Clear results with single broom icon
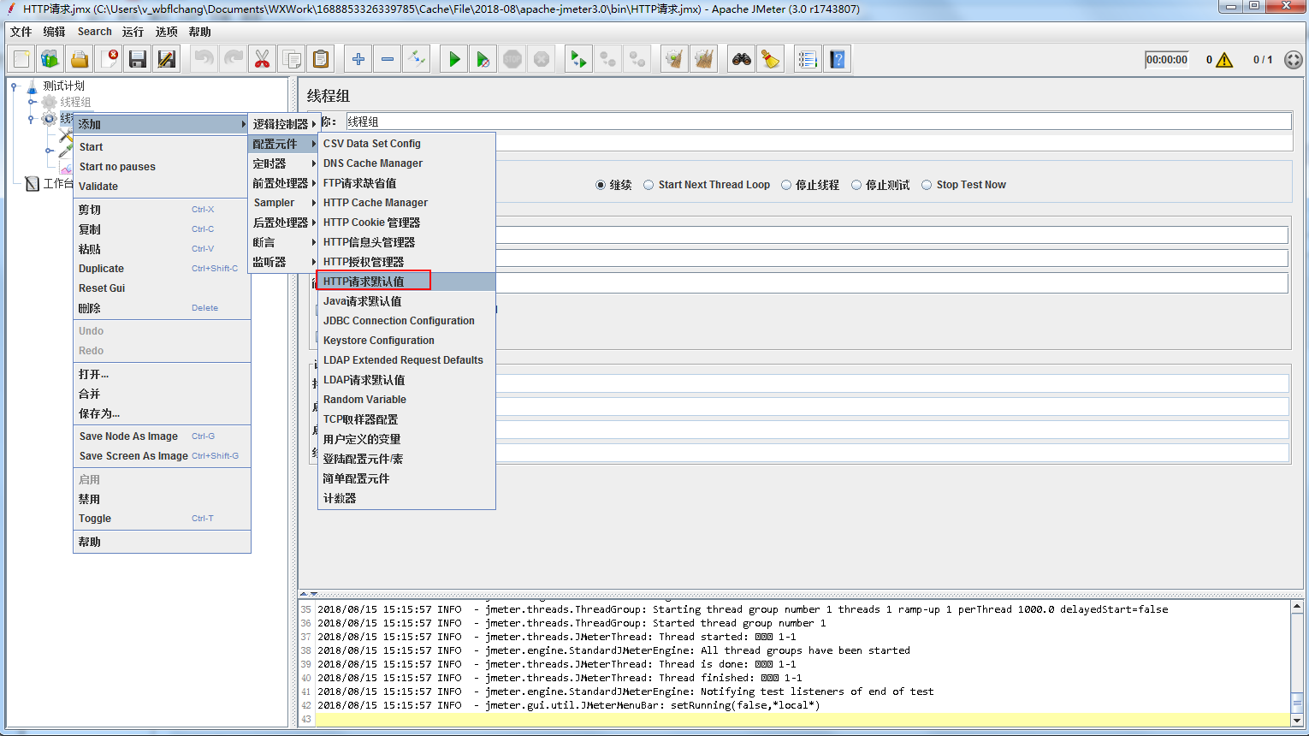 (x=675, y=59)
